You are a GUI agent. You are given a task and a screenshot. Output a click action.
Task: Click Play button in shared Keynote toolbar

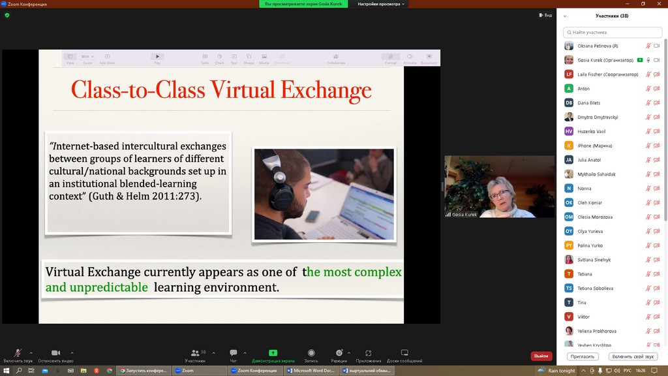click(157, 58)
